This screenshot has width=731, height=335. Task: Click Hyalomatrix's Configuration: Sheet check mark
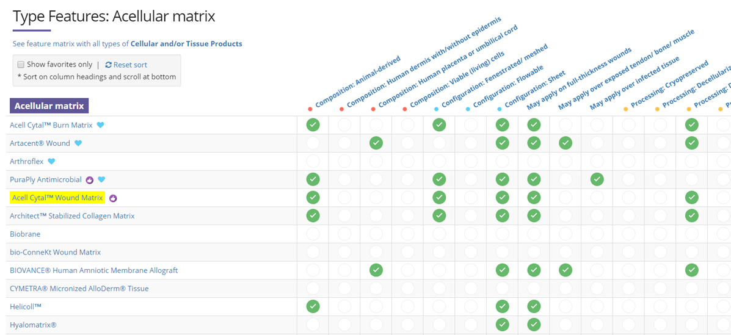pos(502,325)
